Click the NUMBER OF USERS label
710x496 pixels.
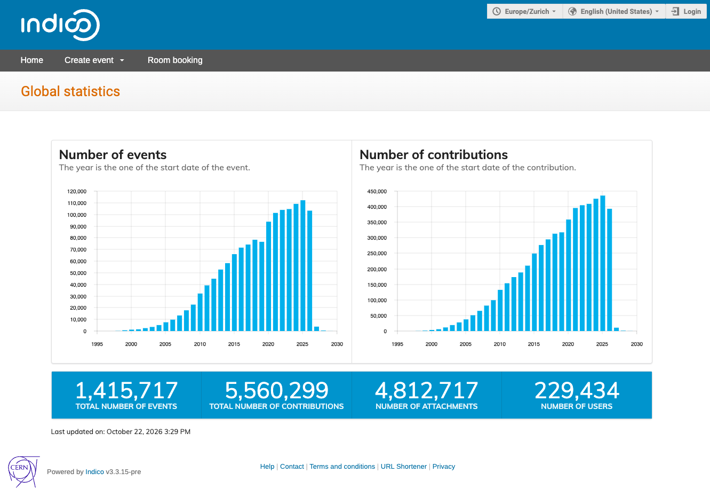[x=577, y=406]
